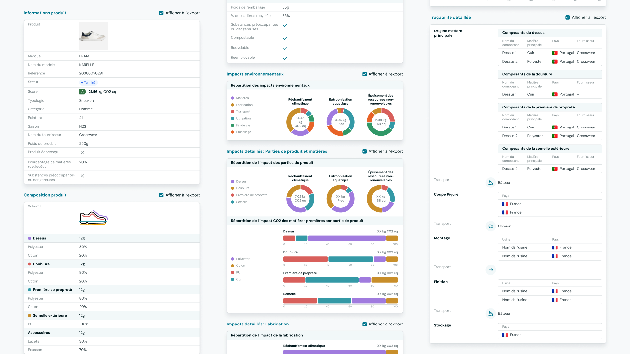This screenshot has width=630, height=354.
Task: Click checkmark for Substances préoccupantes ou dangereuses
Action: coord(285,25)
